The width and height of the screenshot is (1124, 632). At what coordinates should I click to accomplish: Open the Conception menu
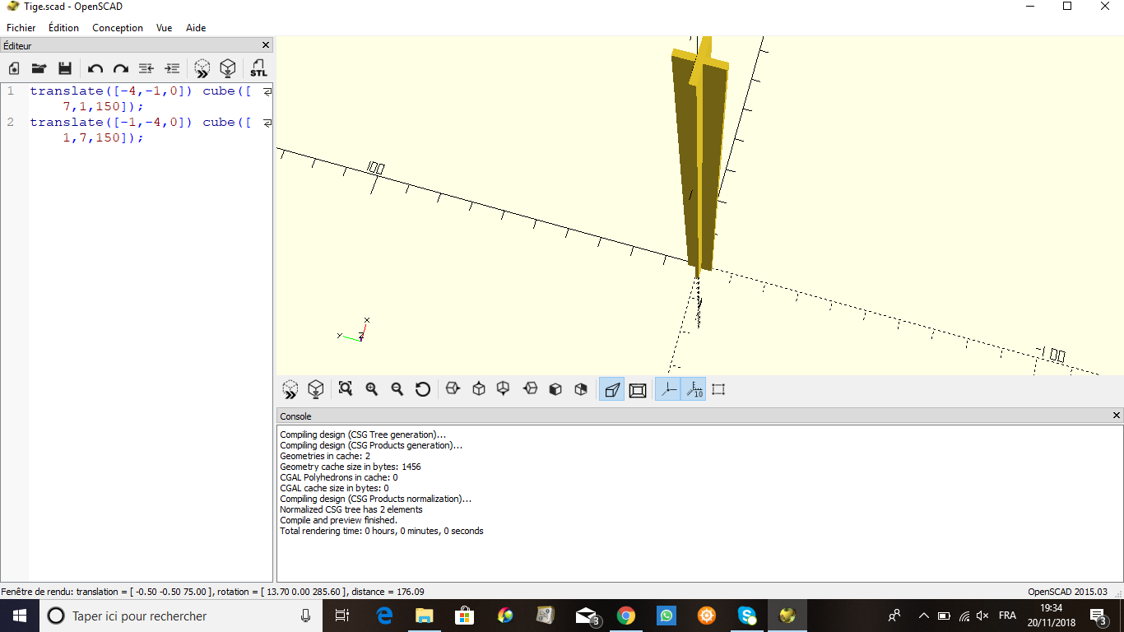[118, 27]
